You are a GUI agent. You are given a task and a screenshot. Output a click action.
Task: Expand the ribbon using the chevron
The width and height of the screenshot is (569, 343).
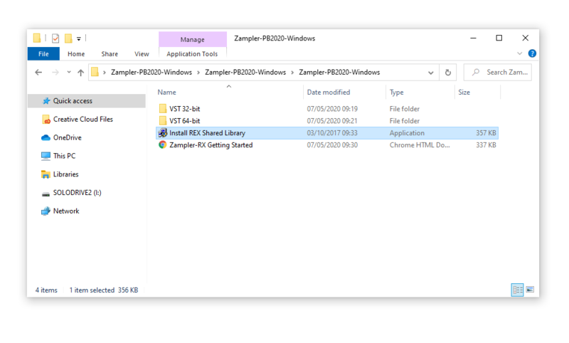pos(520,53)
